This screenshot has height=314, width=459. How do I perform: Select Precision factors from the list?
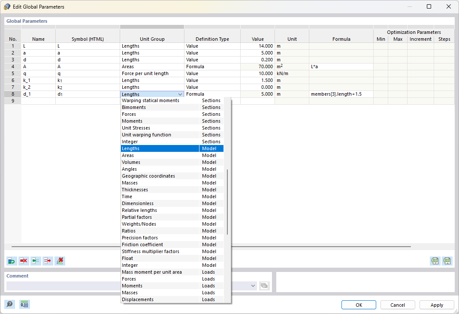[172, 238]
